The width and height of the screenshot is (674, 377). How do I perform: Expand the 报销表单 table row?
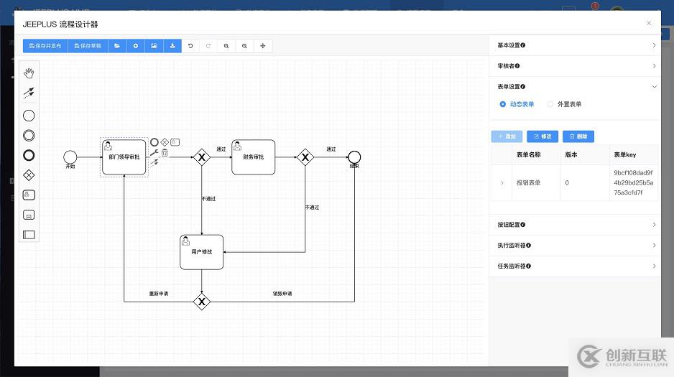click(x=502, y=183)
